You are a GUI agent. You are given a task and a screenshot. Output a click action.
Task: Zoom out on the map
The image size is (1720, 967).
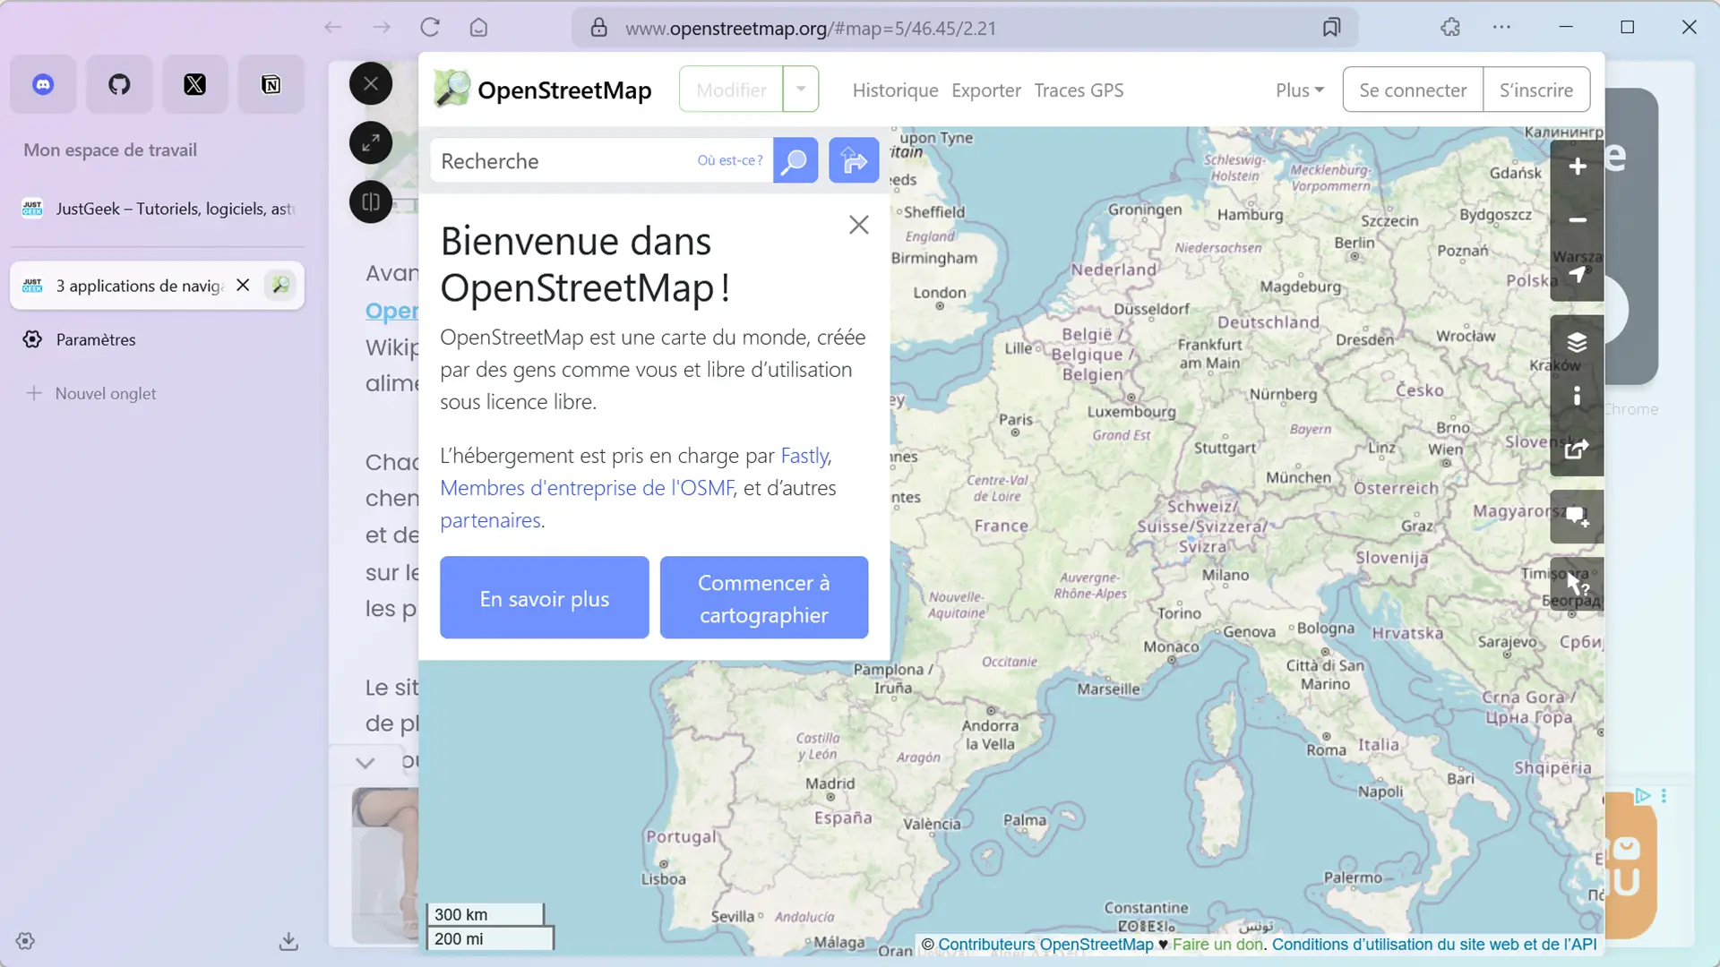pos(1577,220)
